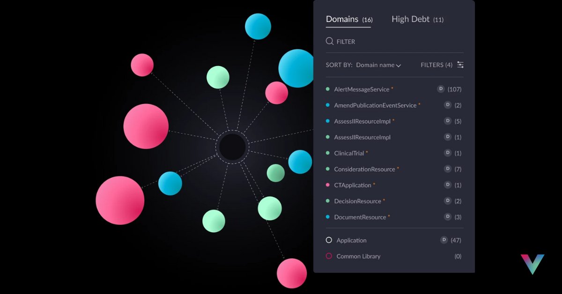This screenshot has height=294, width=562.
Task: Switch to the High Debt tab
Action: (x=411, y=19)
